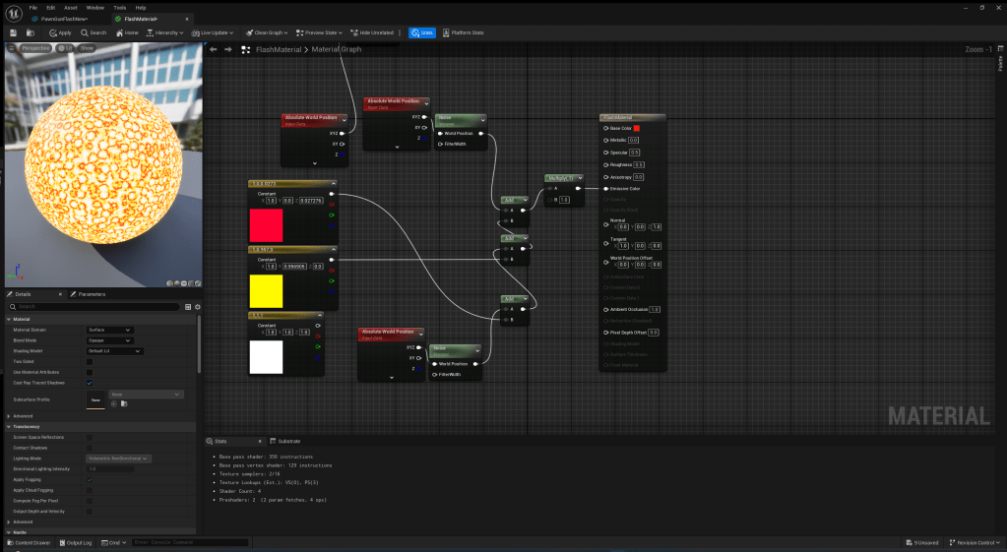Open the viewport hamburger options menu
The width and height of the screenshot is (1007, 552).
click(12, 47)
